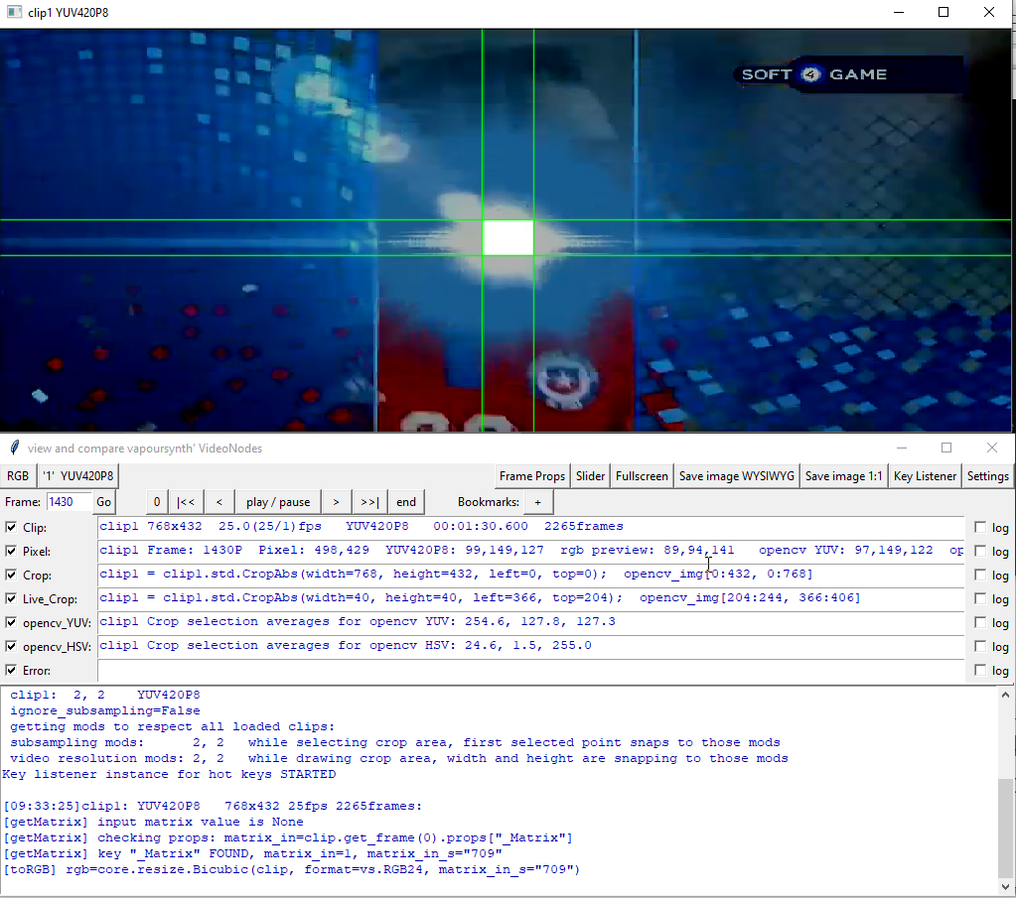Uncheck the Crop checkbox

(x=11, y=575)
